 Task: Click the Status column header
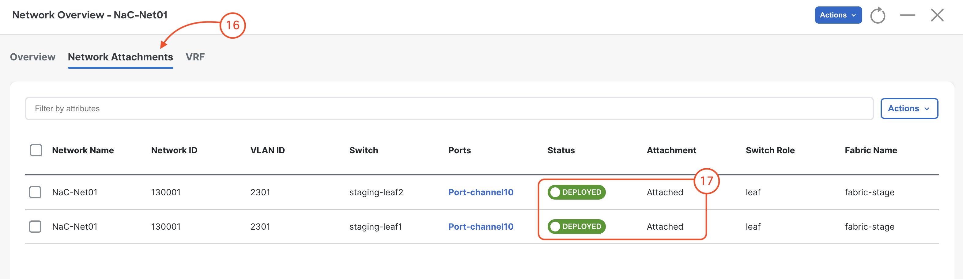(x=561, y=150)
